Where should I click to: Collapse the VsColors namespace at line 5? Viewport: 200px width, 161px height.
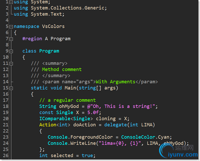pyautogui.click(x=12, y=27)
